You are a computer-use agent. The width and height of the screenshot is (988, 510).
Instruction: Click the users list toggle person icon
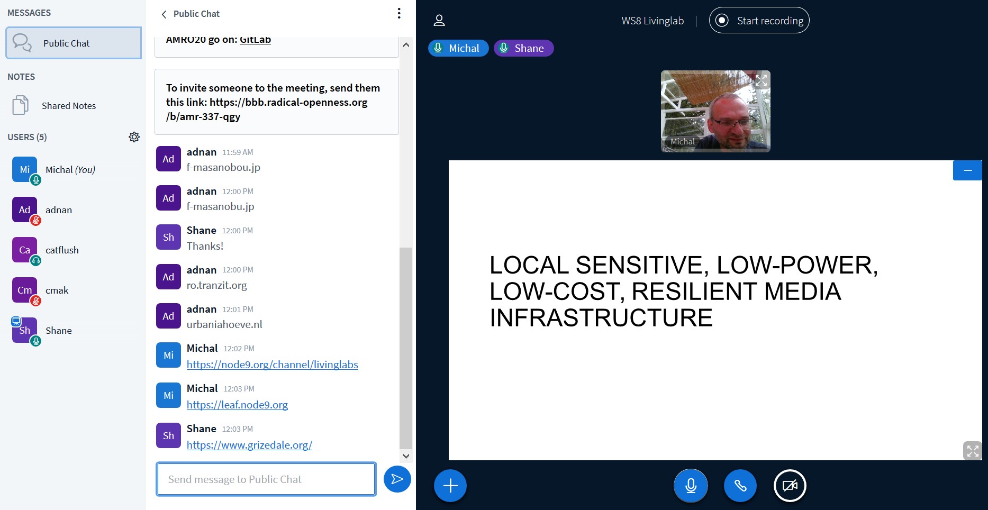coord(439,21)
